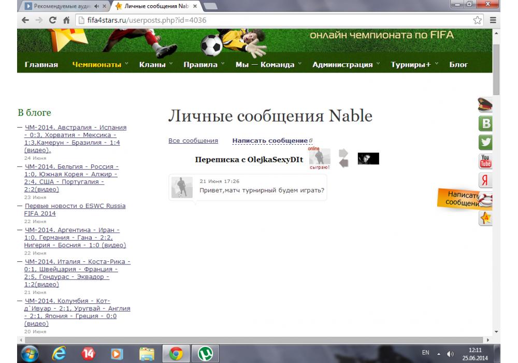
Task: Open the YouTube sidebar icon
Action: coord(486,161)
